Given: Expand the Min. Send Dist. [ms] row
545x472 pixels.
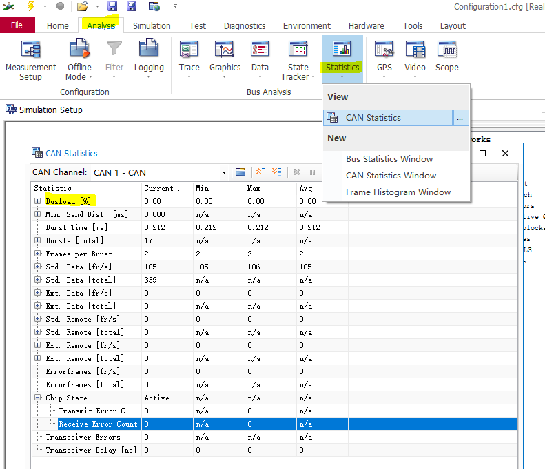Looking at the screenshot, I should click(37, 214).
